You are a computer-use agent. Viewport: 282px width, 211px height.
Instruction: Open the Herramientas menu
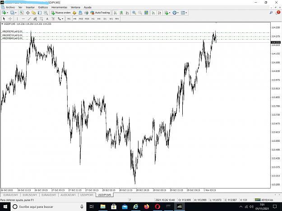(59, 7)
